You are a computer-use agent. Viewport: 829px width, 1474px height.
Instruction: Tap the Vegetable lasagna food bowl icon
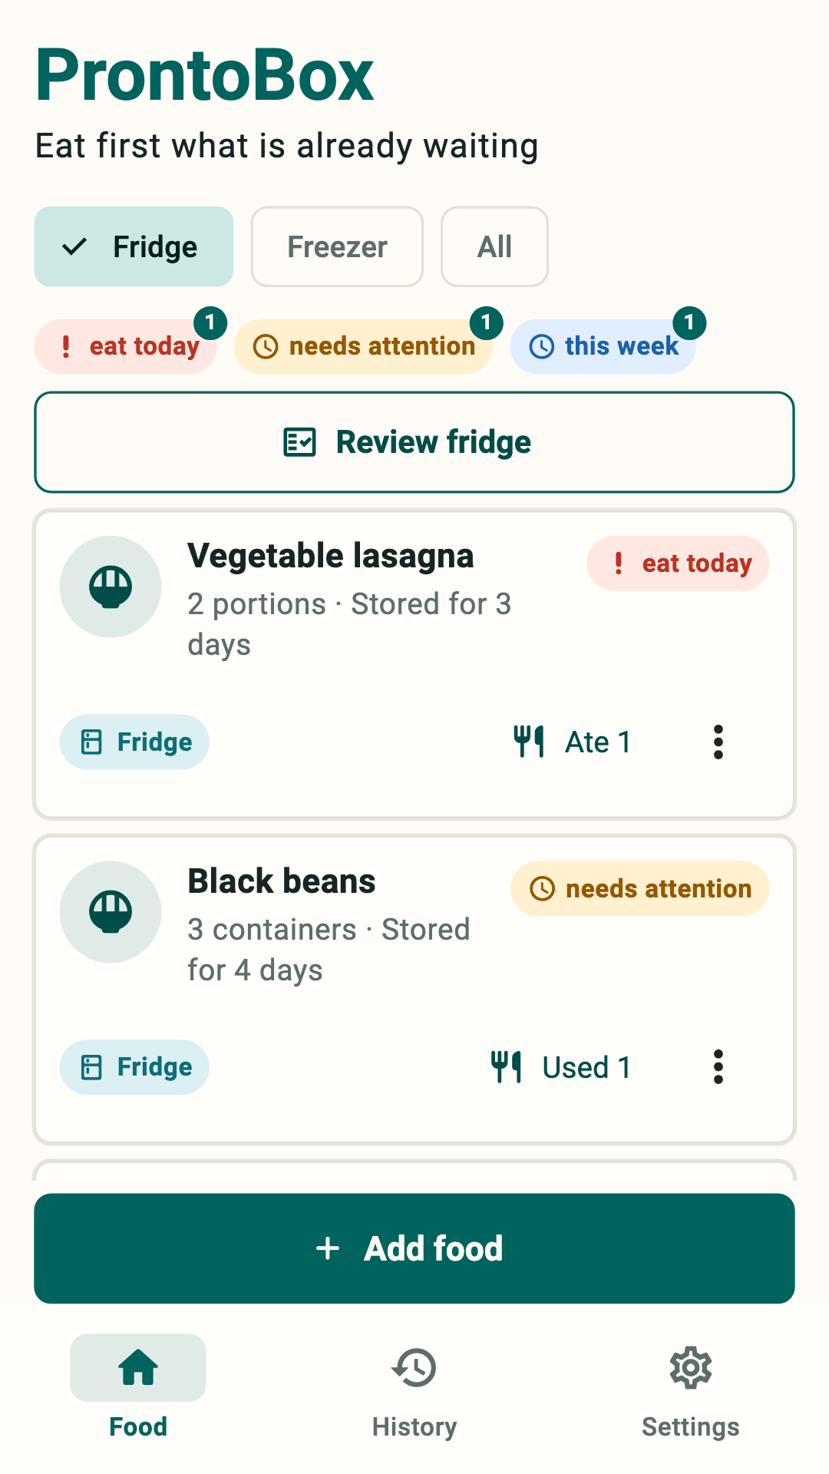point(111,587)
